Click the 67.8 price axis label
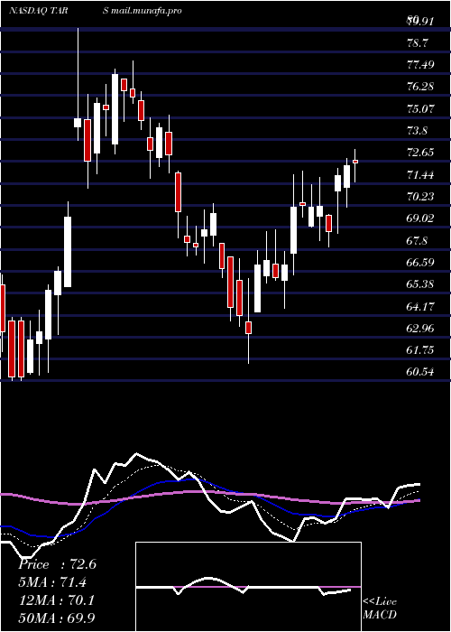451x632 pixels. tap(419, 241)
